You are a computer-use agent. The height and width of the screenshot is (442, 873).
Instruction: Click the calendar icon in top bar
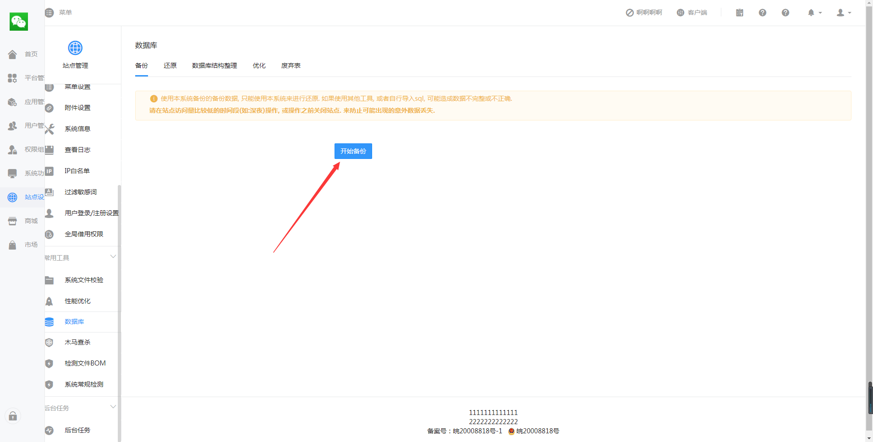pyautogui.click(x=740, y=13)
